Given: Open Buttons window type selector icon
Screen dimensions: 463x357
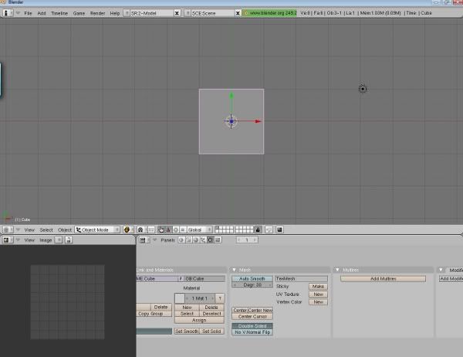Looking at the screenshot, I should [x=144, y=240].
